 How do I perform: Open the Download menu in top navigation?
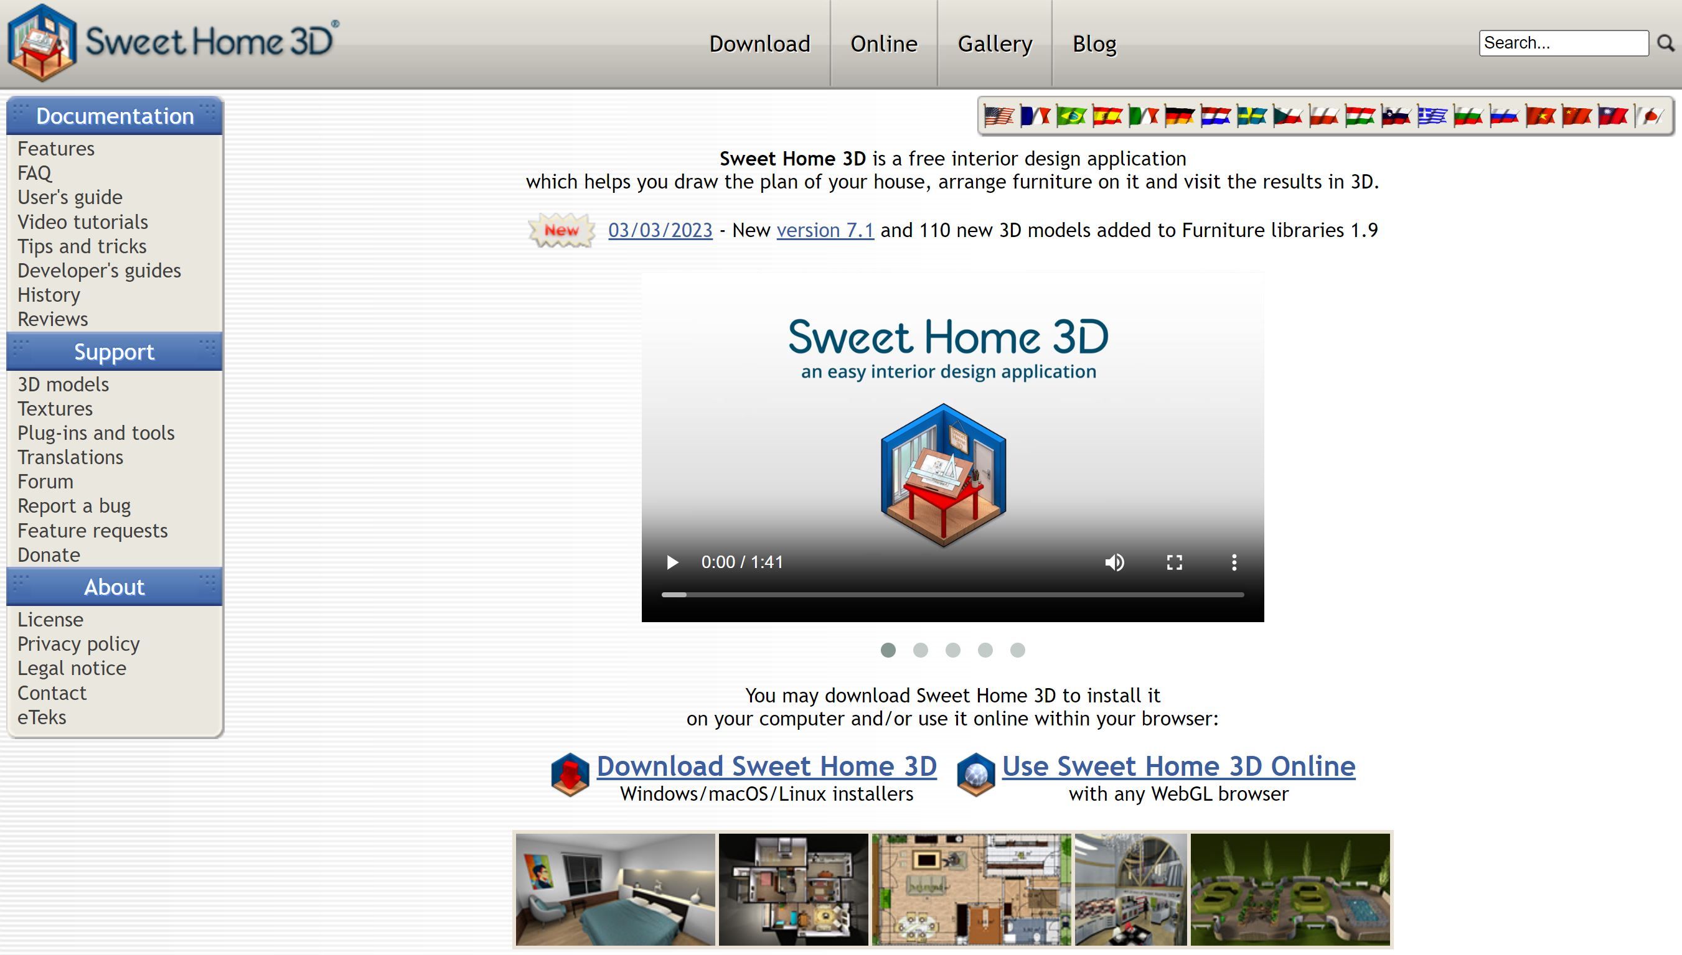pyautogui.click(x=759, y=44)
